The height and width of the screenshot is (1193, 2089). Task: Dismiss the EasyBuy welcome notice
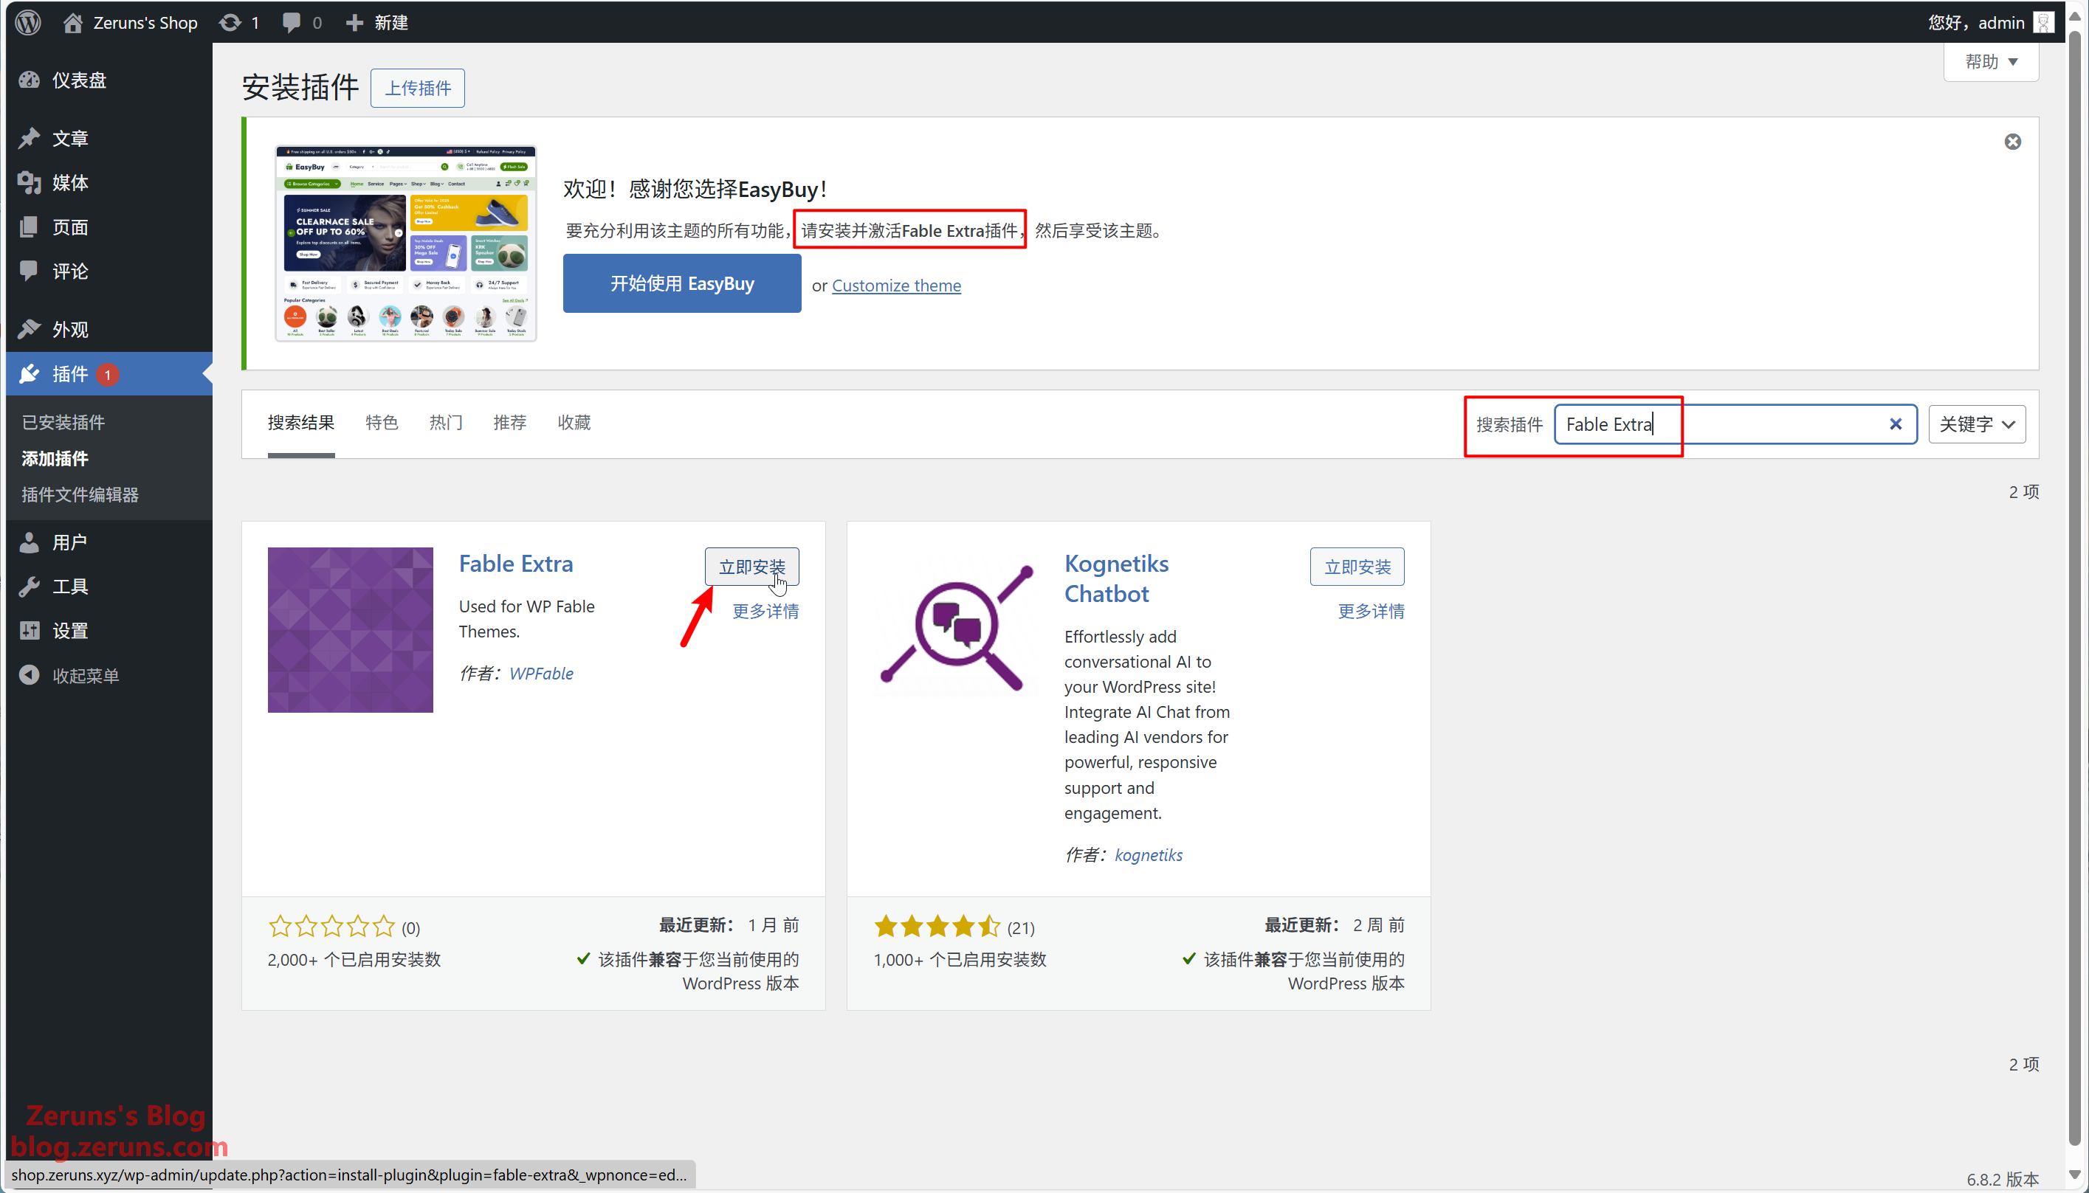[2013, 142]
